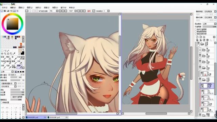Toggle the 保护不透明度 checkbox
Image resolution: width=217 pixels, height=122 pixels.
click(x=196, y=29)
